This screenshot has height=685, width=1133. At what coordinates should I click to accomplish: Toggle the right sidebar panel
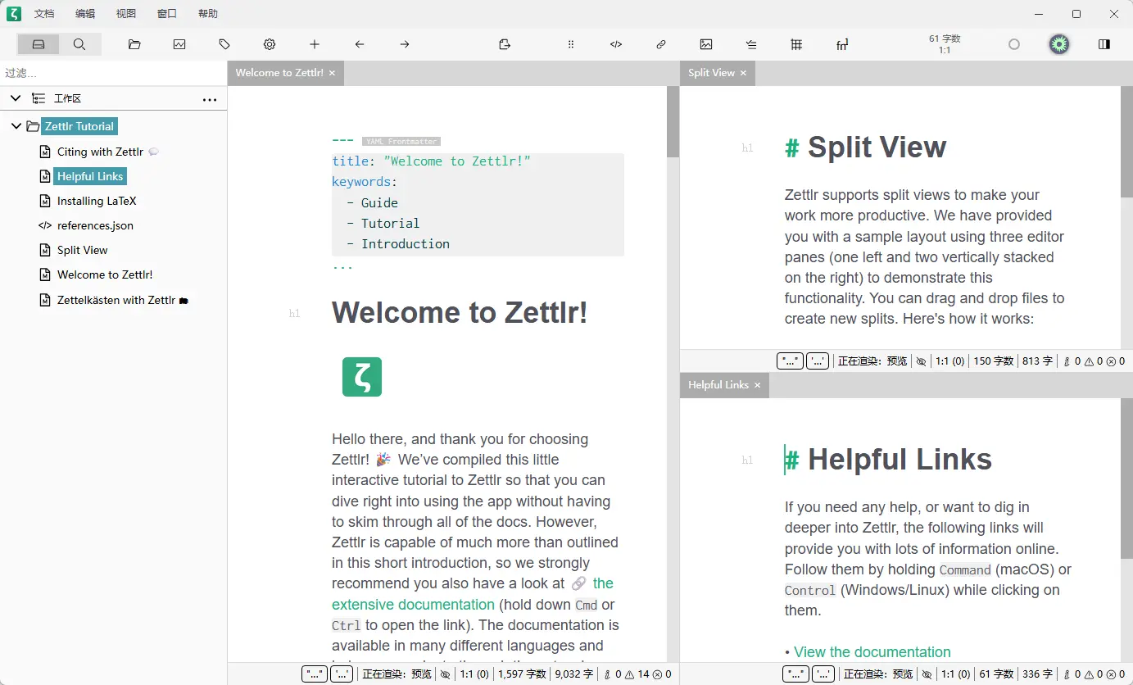[x=1104, y=44]
